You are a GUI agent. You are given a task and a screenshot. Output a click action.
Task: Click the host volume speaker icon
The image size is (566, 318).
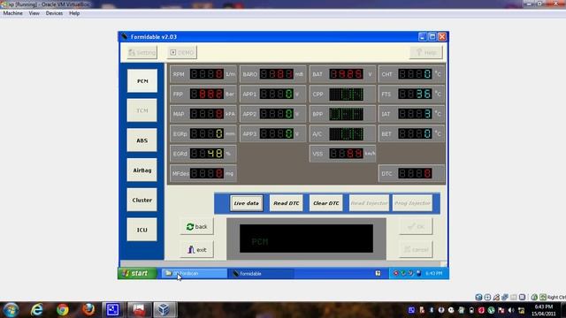[511, 310]
